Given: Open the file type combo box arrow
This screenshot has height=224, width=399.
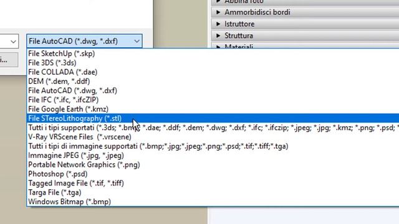Looking at the screenshot, I should 137,41.
